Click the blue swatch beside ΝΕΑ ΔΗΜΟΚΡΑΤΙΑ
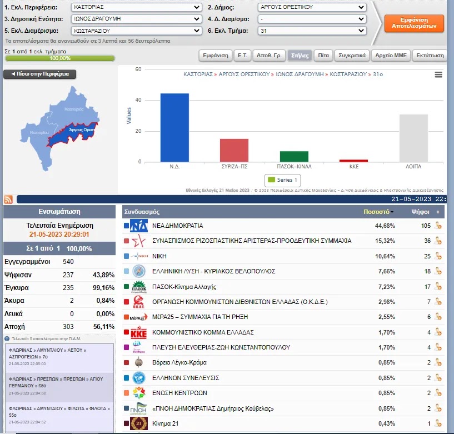 126,226
